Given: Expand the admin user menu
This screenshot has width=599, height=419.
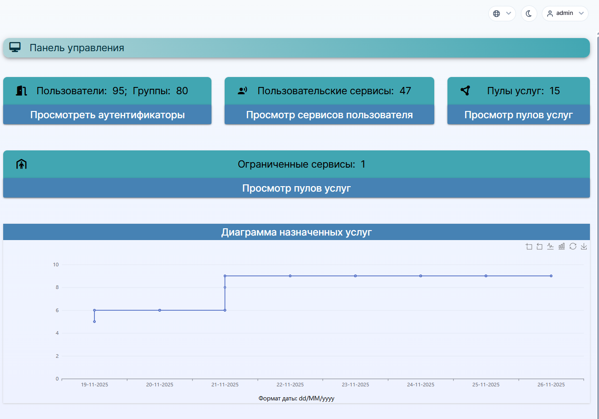Looking at the screenshot, I should tap(565, 14).
